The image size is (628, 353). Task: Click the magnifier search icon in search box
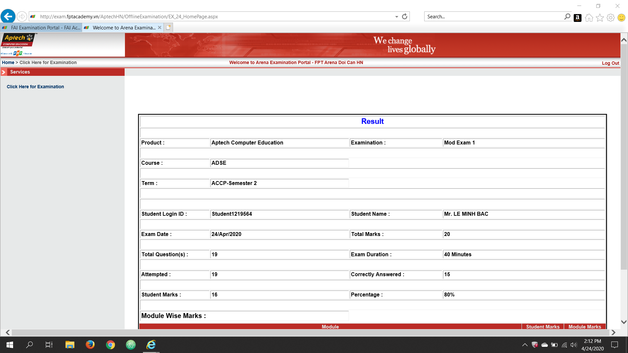tap(567, 16)
